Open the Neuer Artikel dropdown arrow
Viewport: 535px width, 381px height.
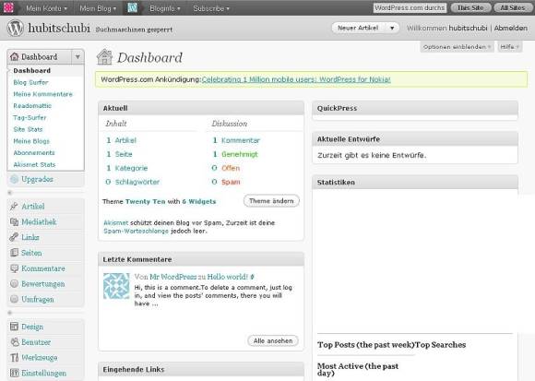[x=392, y=28]
